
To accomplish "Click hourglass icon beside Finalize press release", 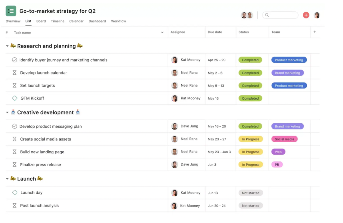I will tap(14, 165).
